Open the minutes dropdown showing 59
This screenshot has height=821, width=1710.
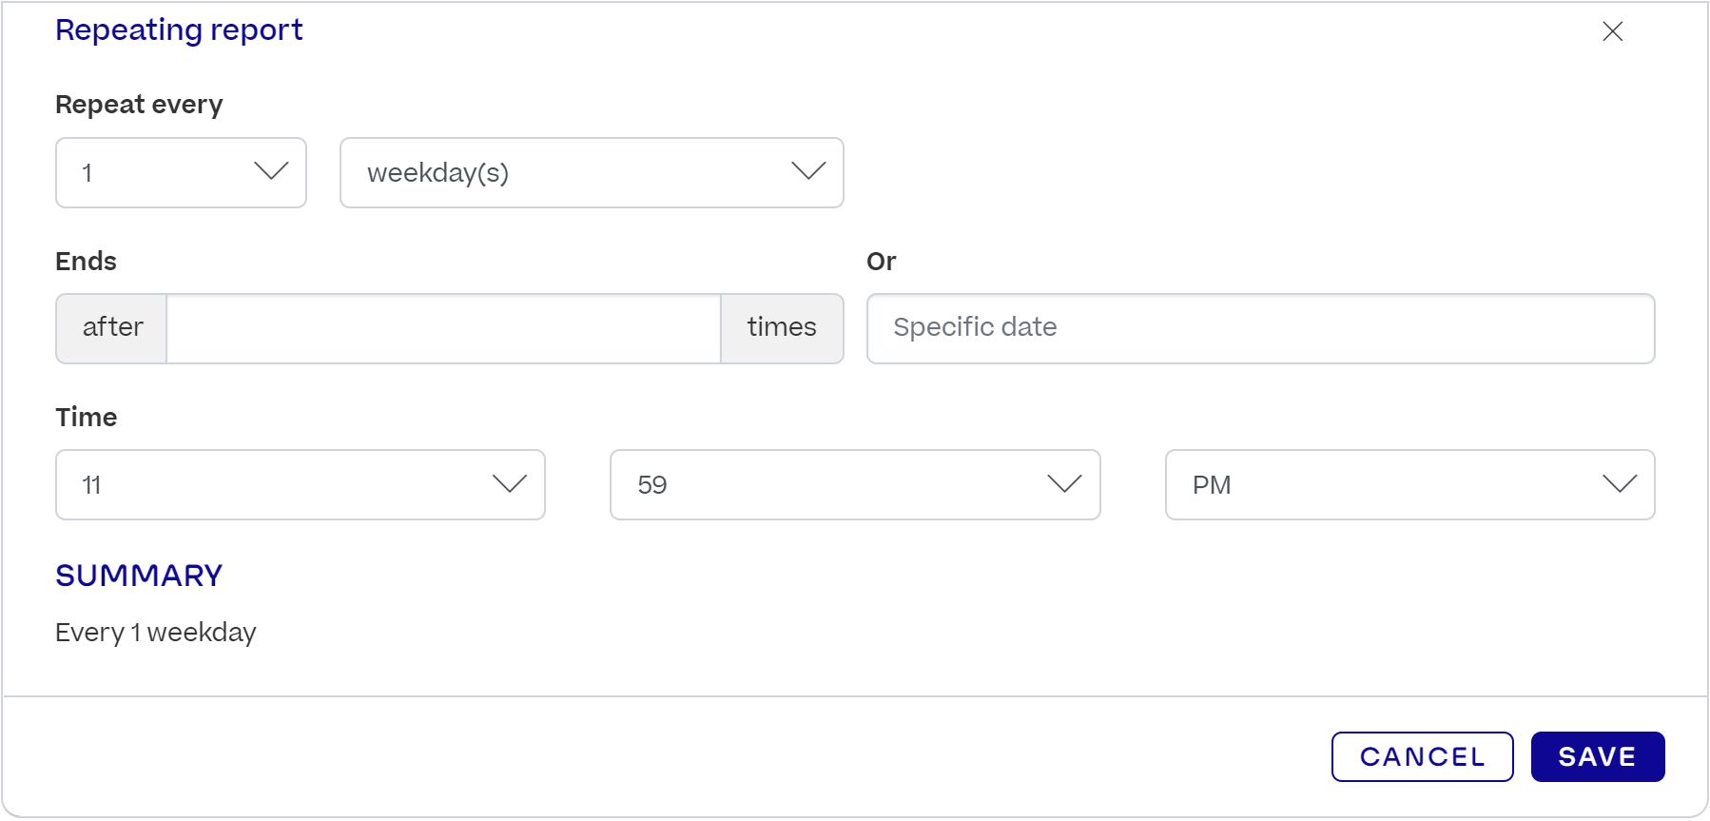click(x=853, y=485)
